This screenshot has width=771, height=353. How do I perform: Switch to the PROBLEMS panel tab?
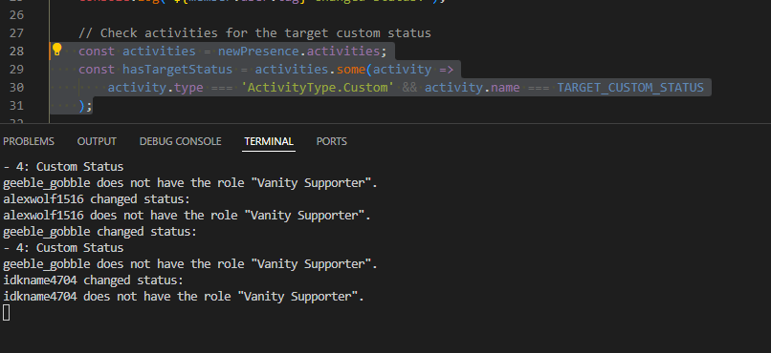29,141
